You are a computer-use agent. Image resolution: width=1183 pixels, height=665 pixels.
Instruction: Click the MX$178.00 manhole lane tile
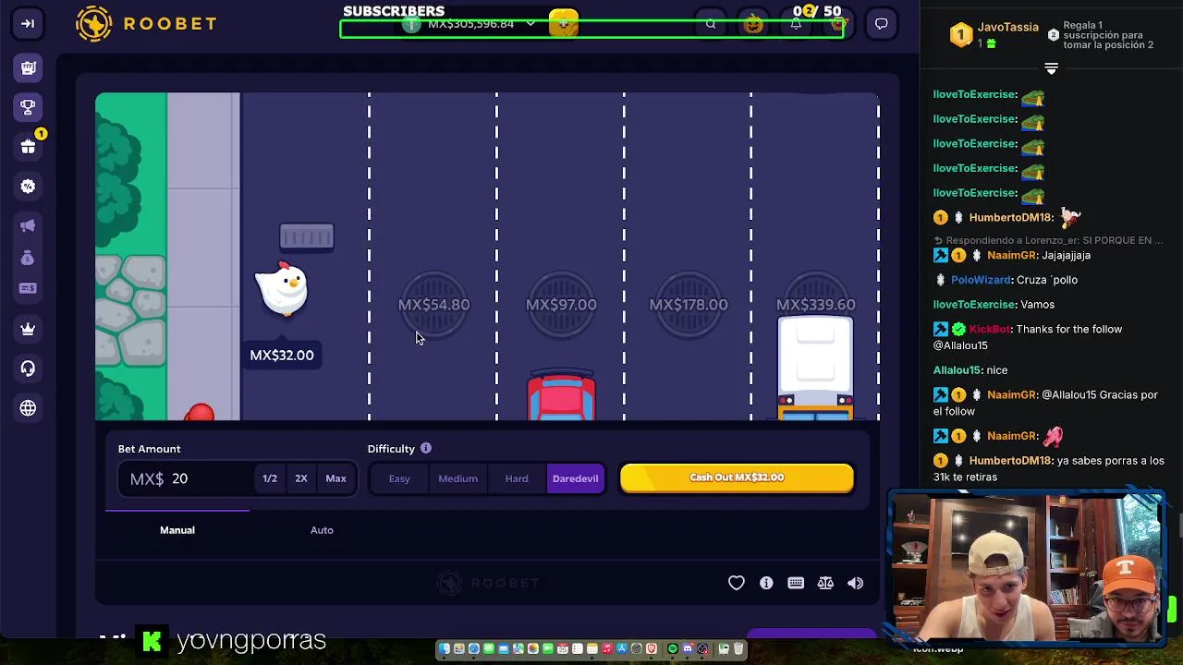(689, 305)
